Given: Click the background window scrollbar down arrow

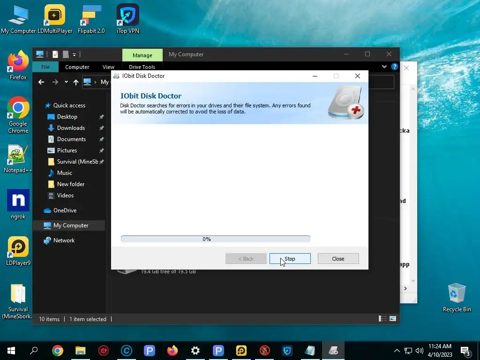Looking at the screenshot, I should click(x=413, y=280).
